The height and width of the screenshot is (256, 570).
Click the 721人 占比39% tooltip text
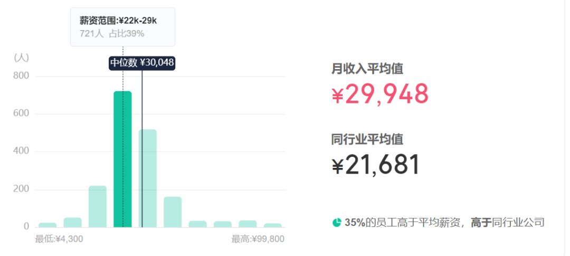(x=112, y=33)
